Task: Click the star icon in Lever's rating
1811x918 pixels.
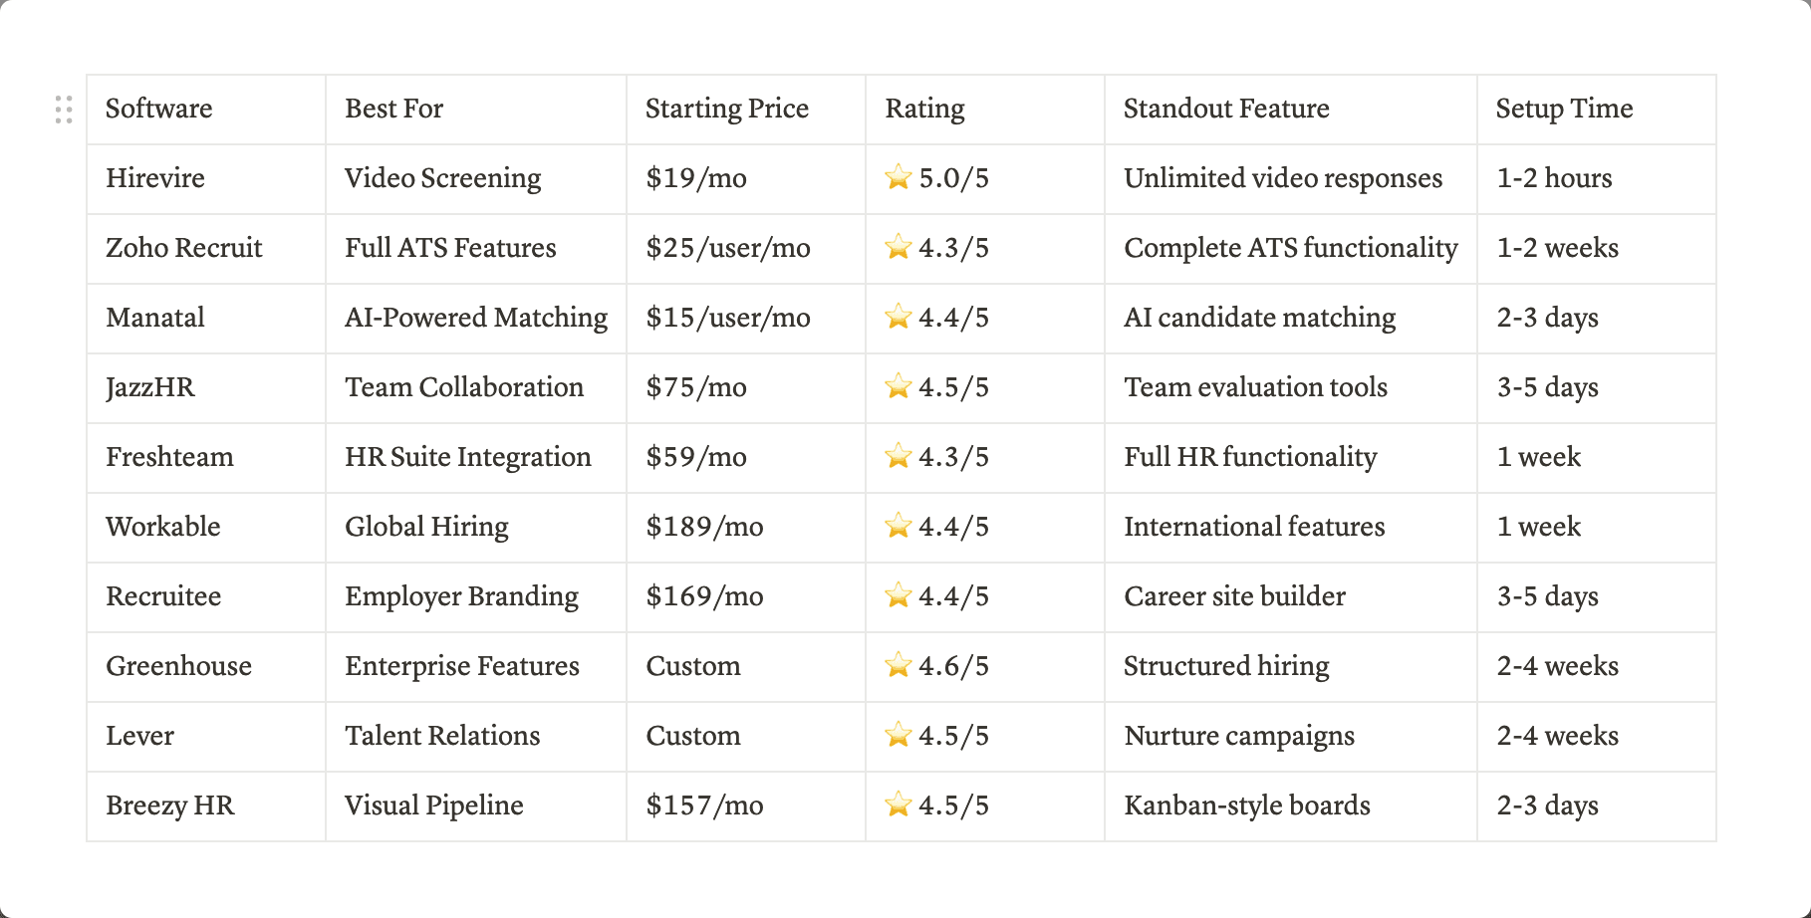Action: click(899, 735)
